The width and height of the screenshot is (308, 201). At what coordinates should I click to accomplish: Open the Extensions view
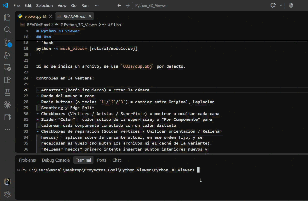point(7,80)
